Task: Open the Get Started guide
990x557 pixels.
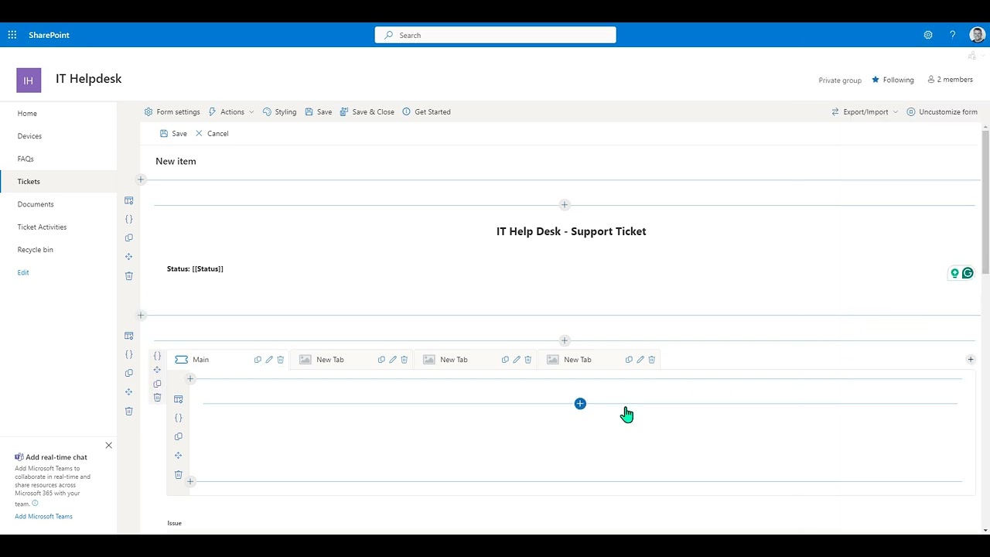Action: coord(426,112)
